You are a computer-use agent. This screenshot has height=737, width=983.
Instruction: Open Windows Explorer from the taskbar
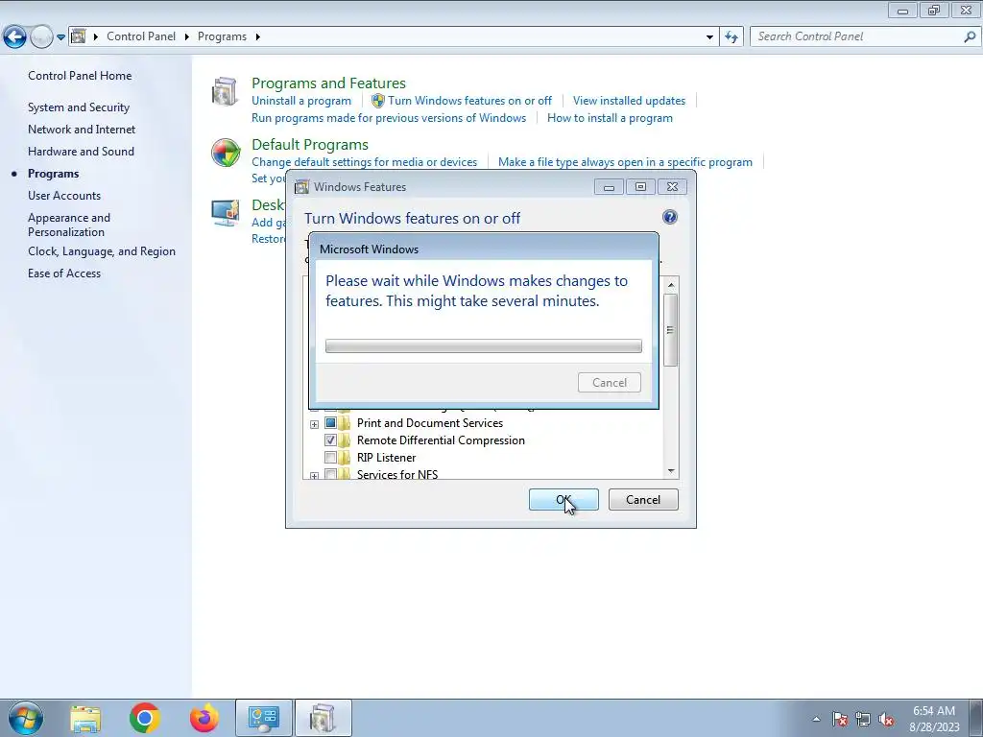85,718
